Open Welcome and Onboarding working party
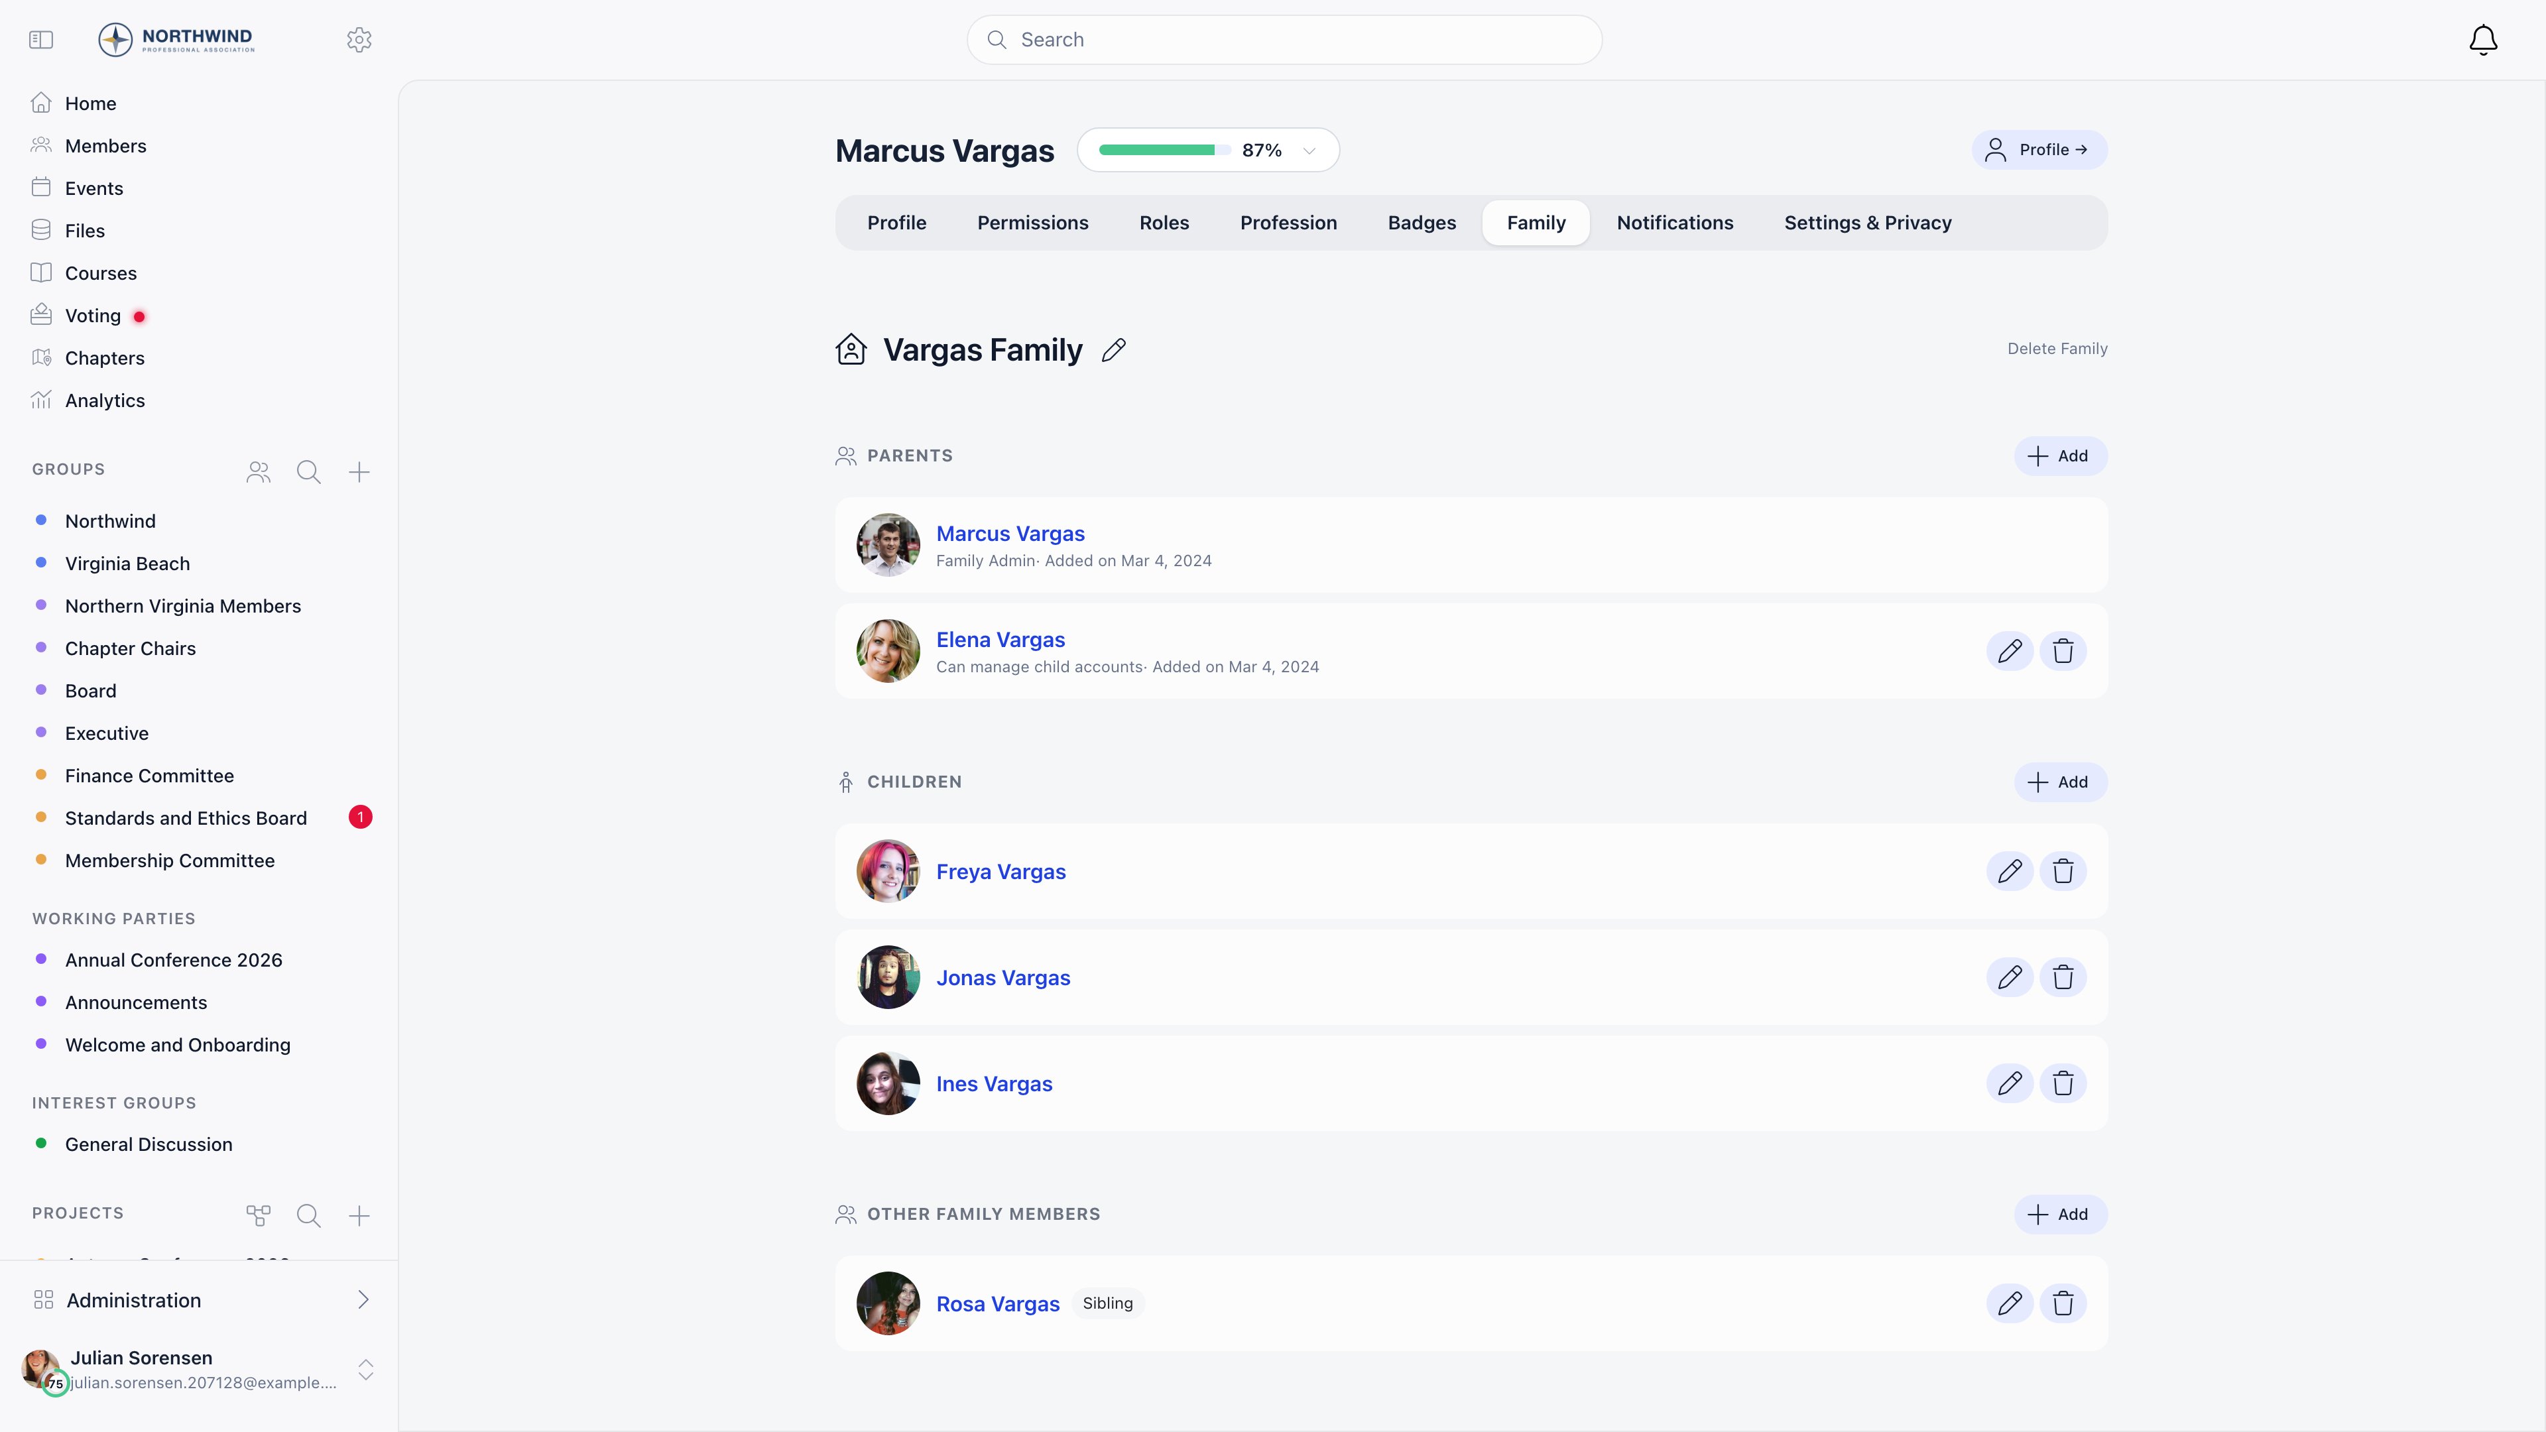2546x1432 pixels. [177, 1045]
